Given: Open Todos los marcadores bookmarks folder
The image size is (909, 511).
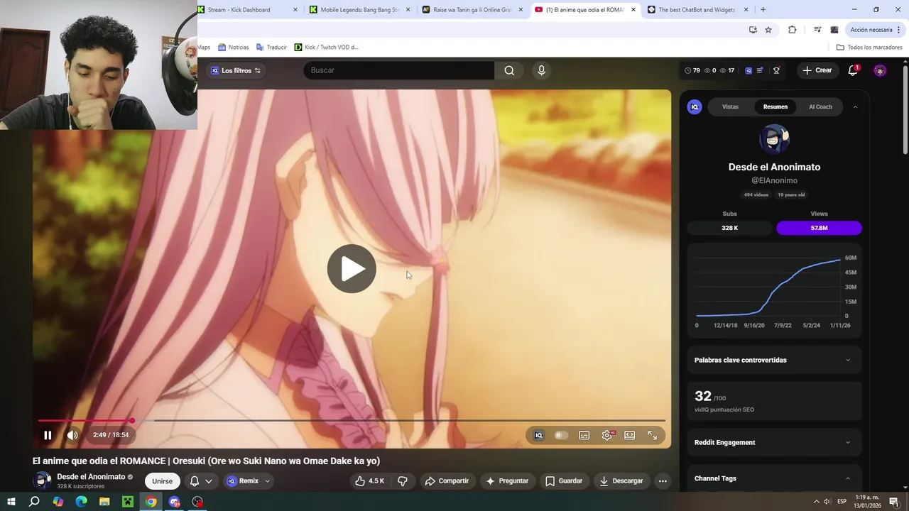Looking at the screenshot, I should coord(869,48).
